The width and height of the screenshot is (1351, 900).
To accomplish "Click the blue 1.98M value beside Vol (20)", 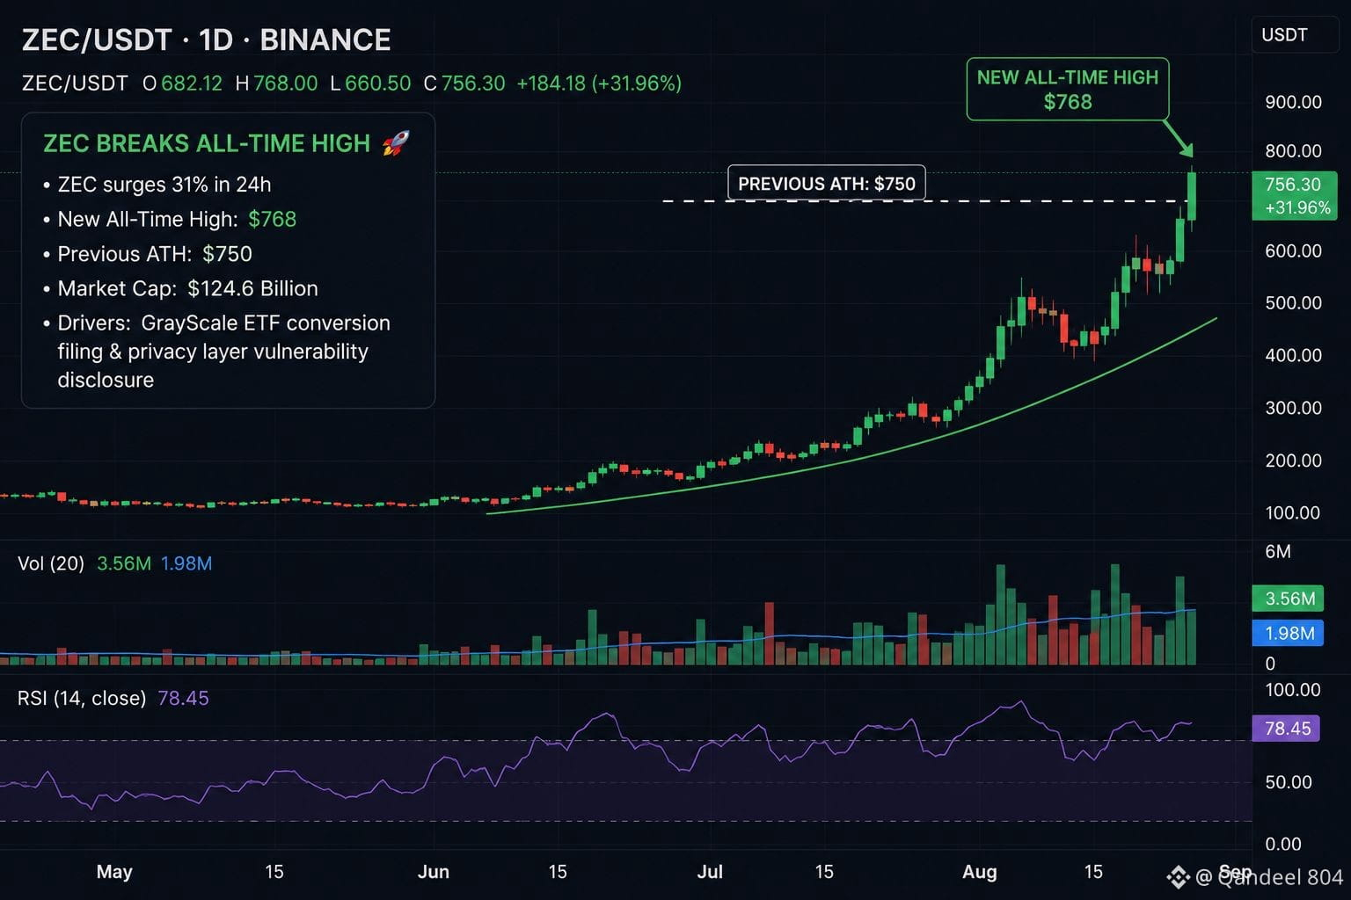I will (x=186, y=563).
